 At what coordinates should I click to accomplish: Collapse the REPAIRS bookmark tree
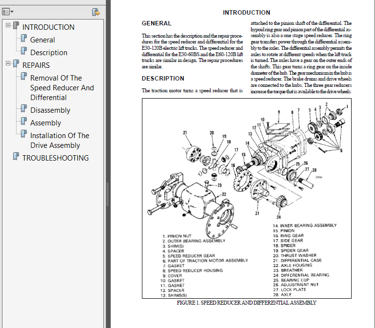coord(8,63)
